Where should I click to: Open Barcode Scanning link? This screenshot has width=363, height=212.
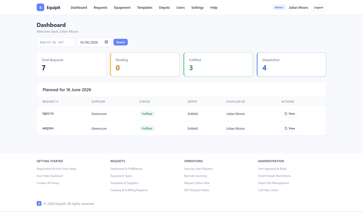(x=196, y=176)
